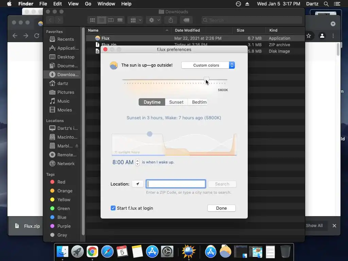Reload page in Chrome window
The image size is (348, 261).
pos(37,36)
